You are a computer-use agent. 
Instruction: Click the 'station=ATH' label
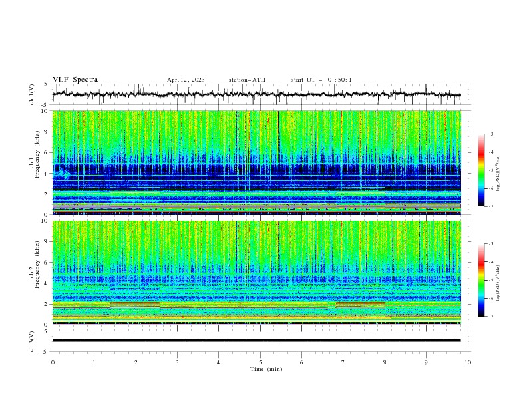(247, 80)
